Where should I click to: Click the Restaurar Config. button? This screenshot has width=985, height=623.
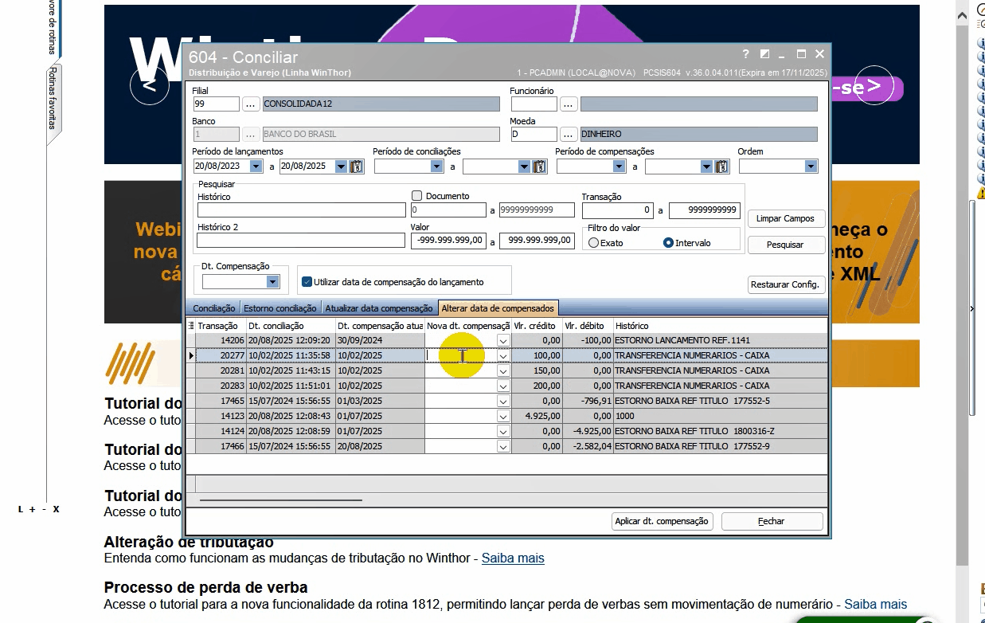(x=785, y=284)
